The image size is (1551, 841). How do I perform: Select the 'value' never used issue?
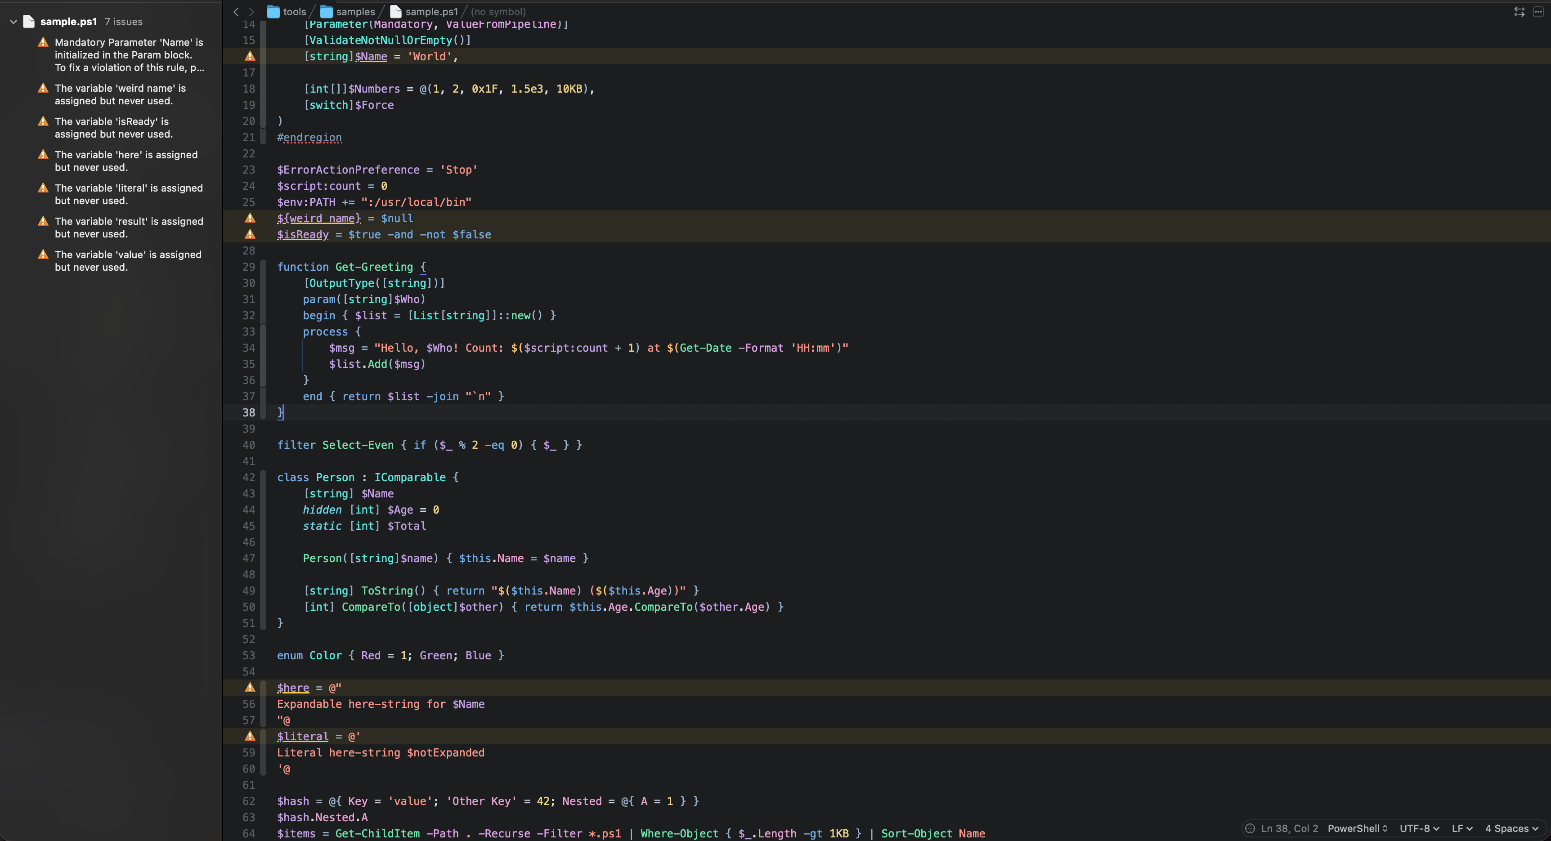[120, 261]
